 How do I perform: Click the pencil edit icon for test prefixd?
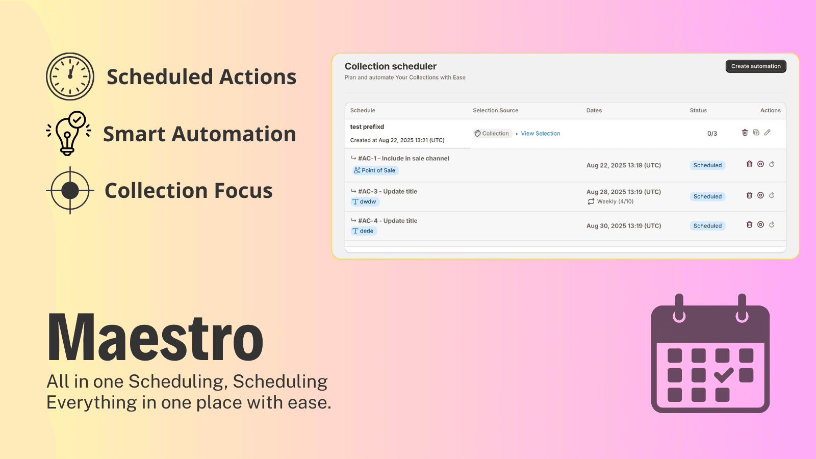click(768, 132)
